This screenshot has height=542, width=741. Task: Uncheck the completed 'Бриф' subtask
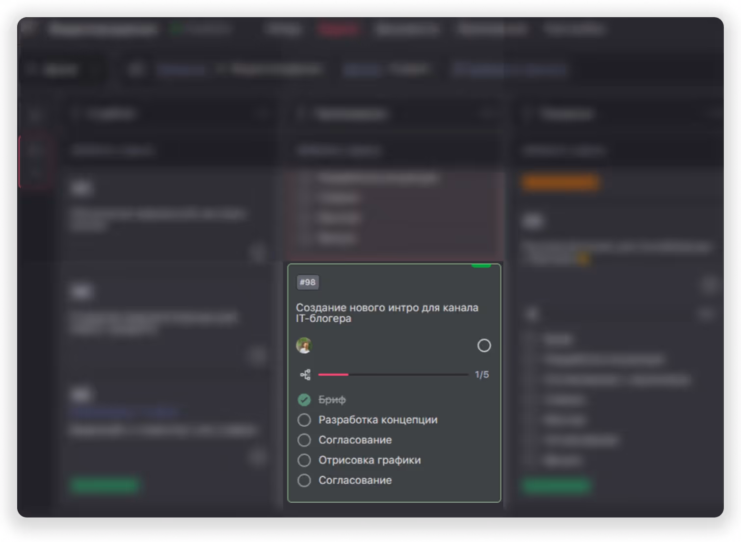pyautogui.click(x=304, y=400)
